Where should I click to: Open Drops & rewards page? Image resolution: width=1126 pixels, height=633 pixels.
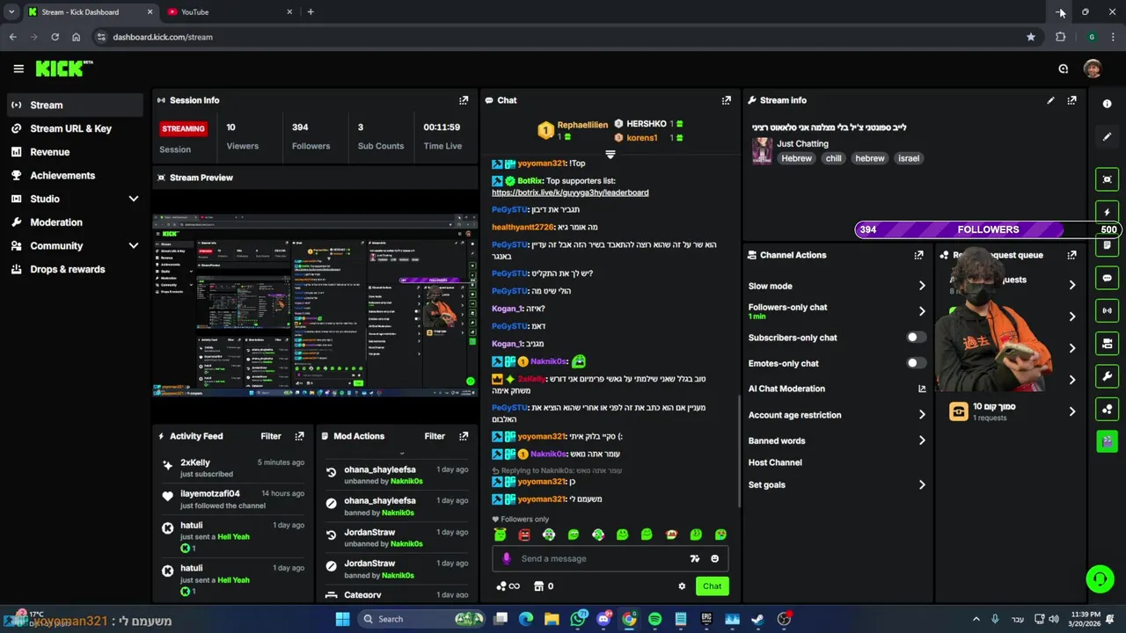pyautogui.click(x=75, y=269)
